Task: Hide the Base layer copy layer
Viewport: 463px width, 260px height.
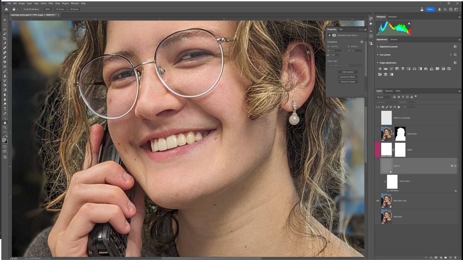Action: [x=378, y=201]
